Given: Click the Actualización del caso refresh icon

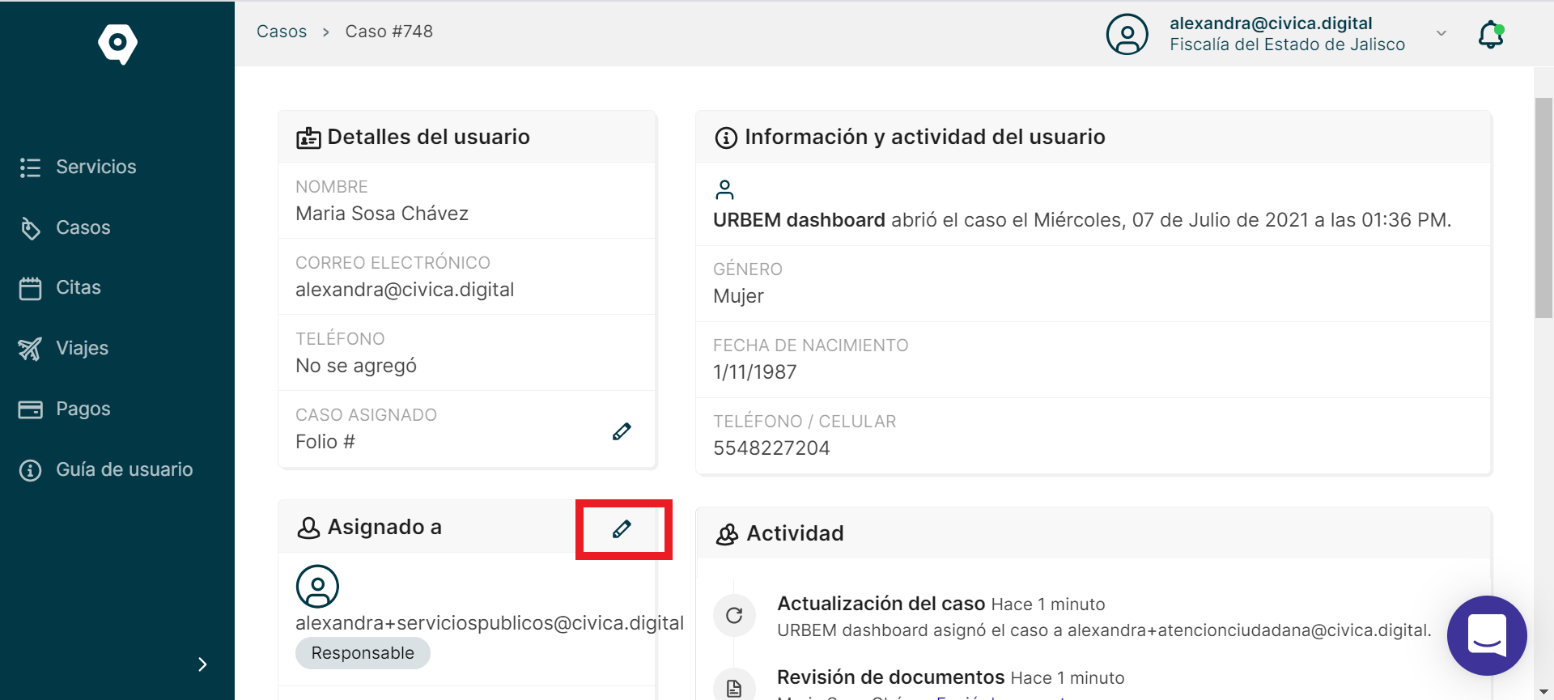Looking at the screenshot, I should pos(734,616).
